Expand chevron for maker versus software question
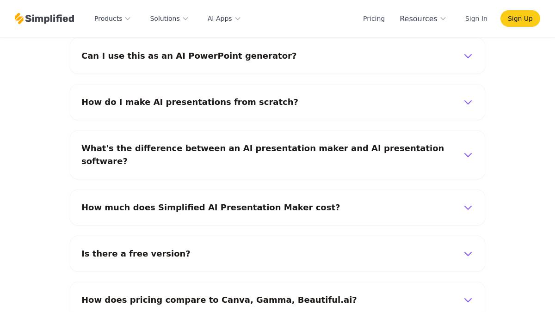 point(468,155)
